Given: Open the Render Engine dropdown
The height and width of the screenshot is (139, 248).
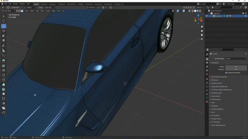Looking at the screenshot, I should [236, 59].
